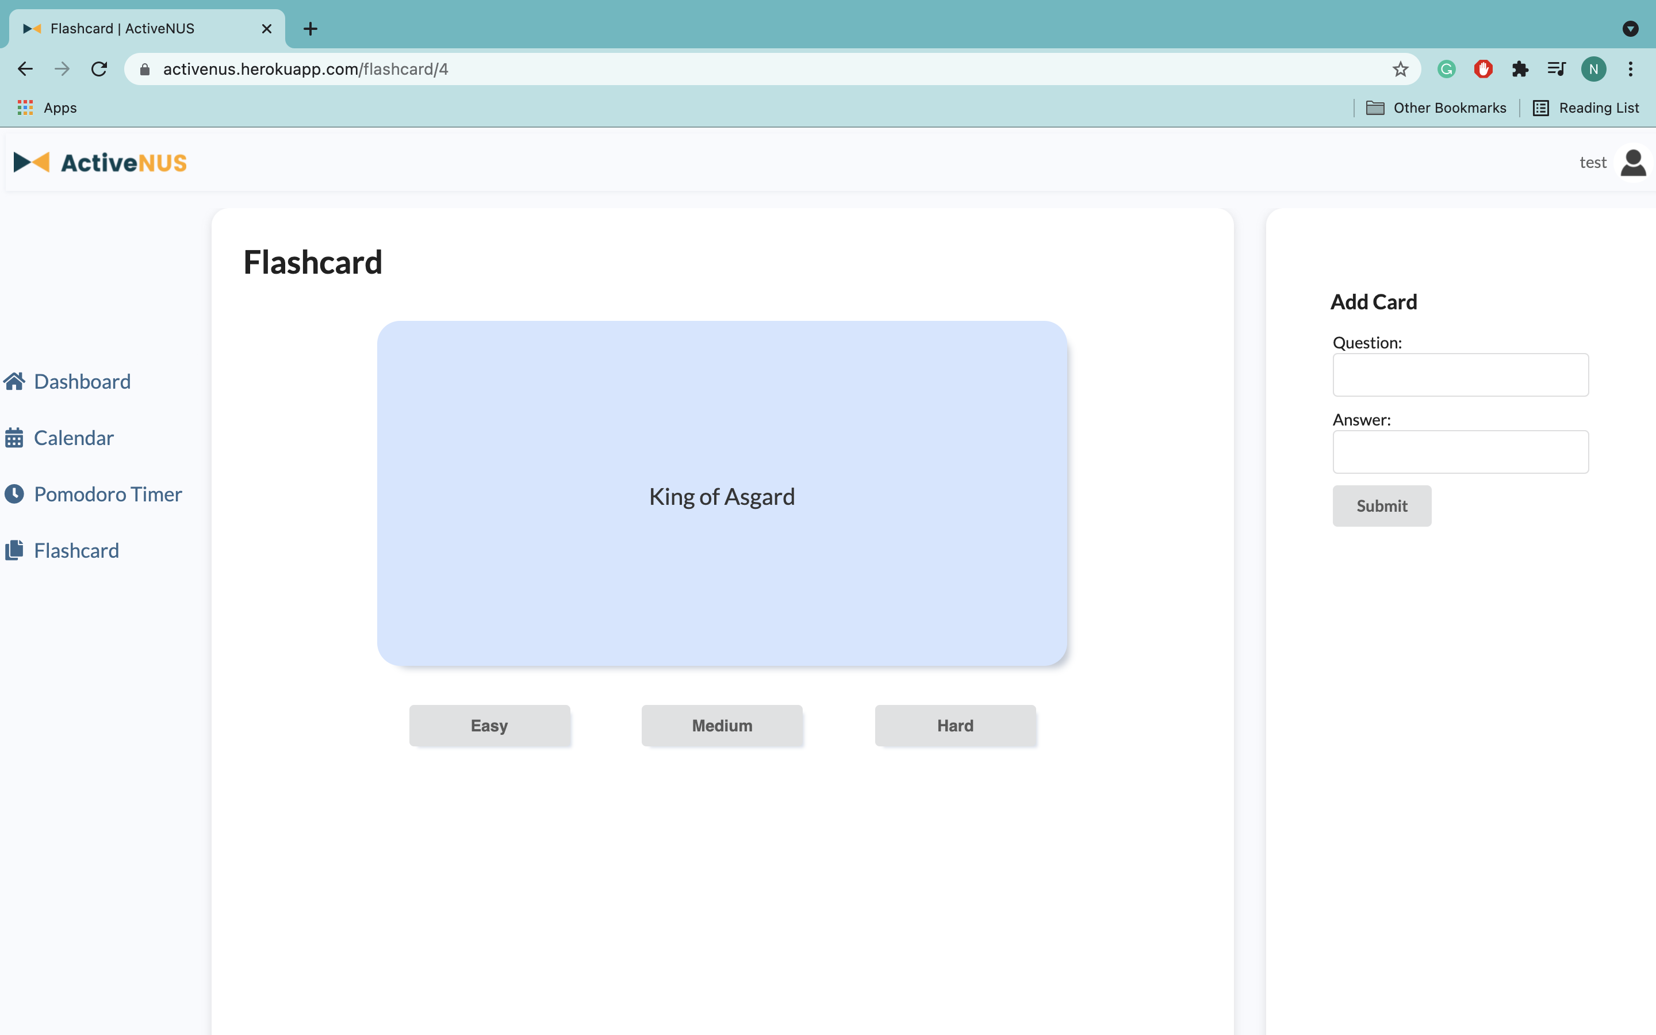
Task: Click the Flashcard copy icon in sidebar
Action: [14, 550]
